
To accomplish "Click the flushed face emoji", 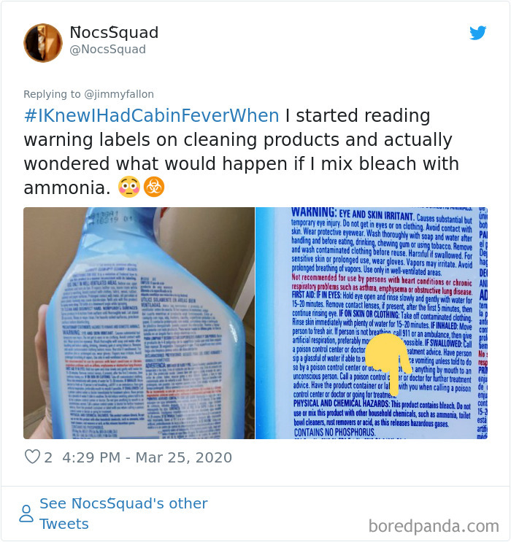I will pyautogui.click(x=128, y=187).
